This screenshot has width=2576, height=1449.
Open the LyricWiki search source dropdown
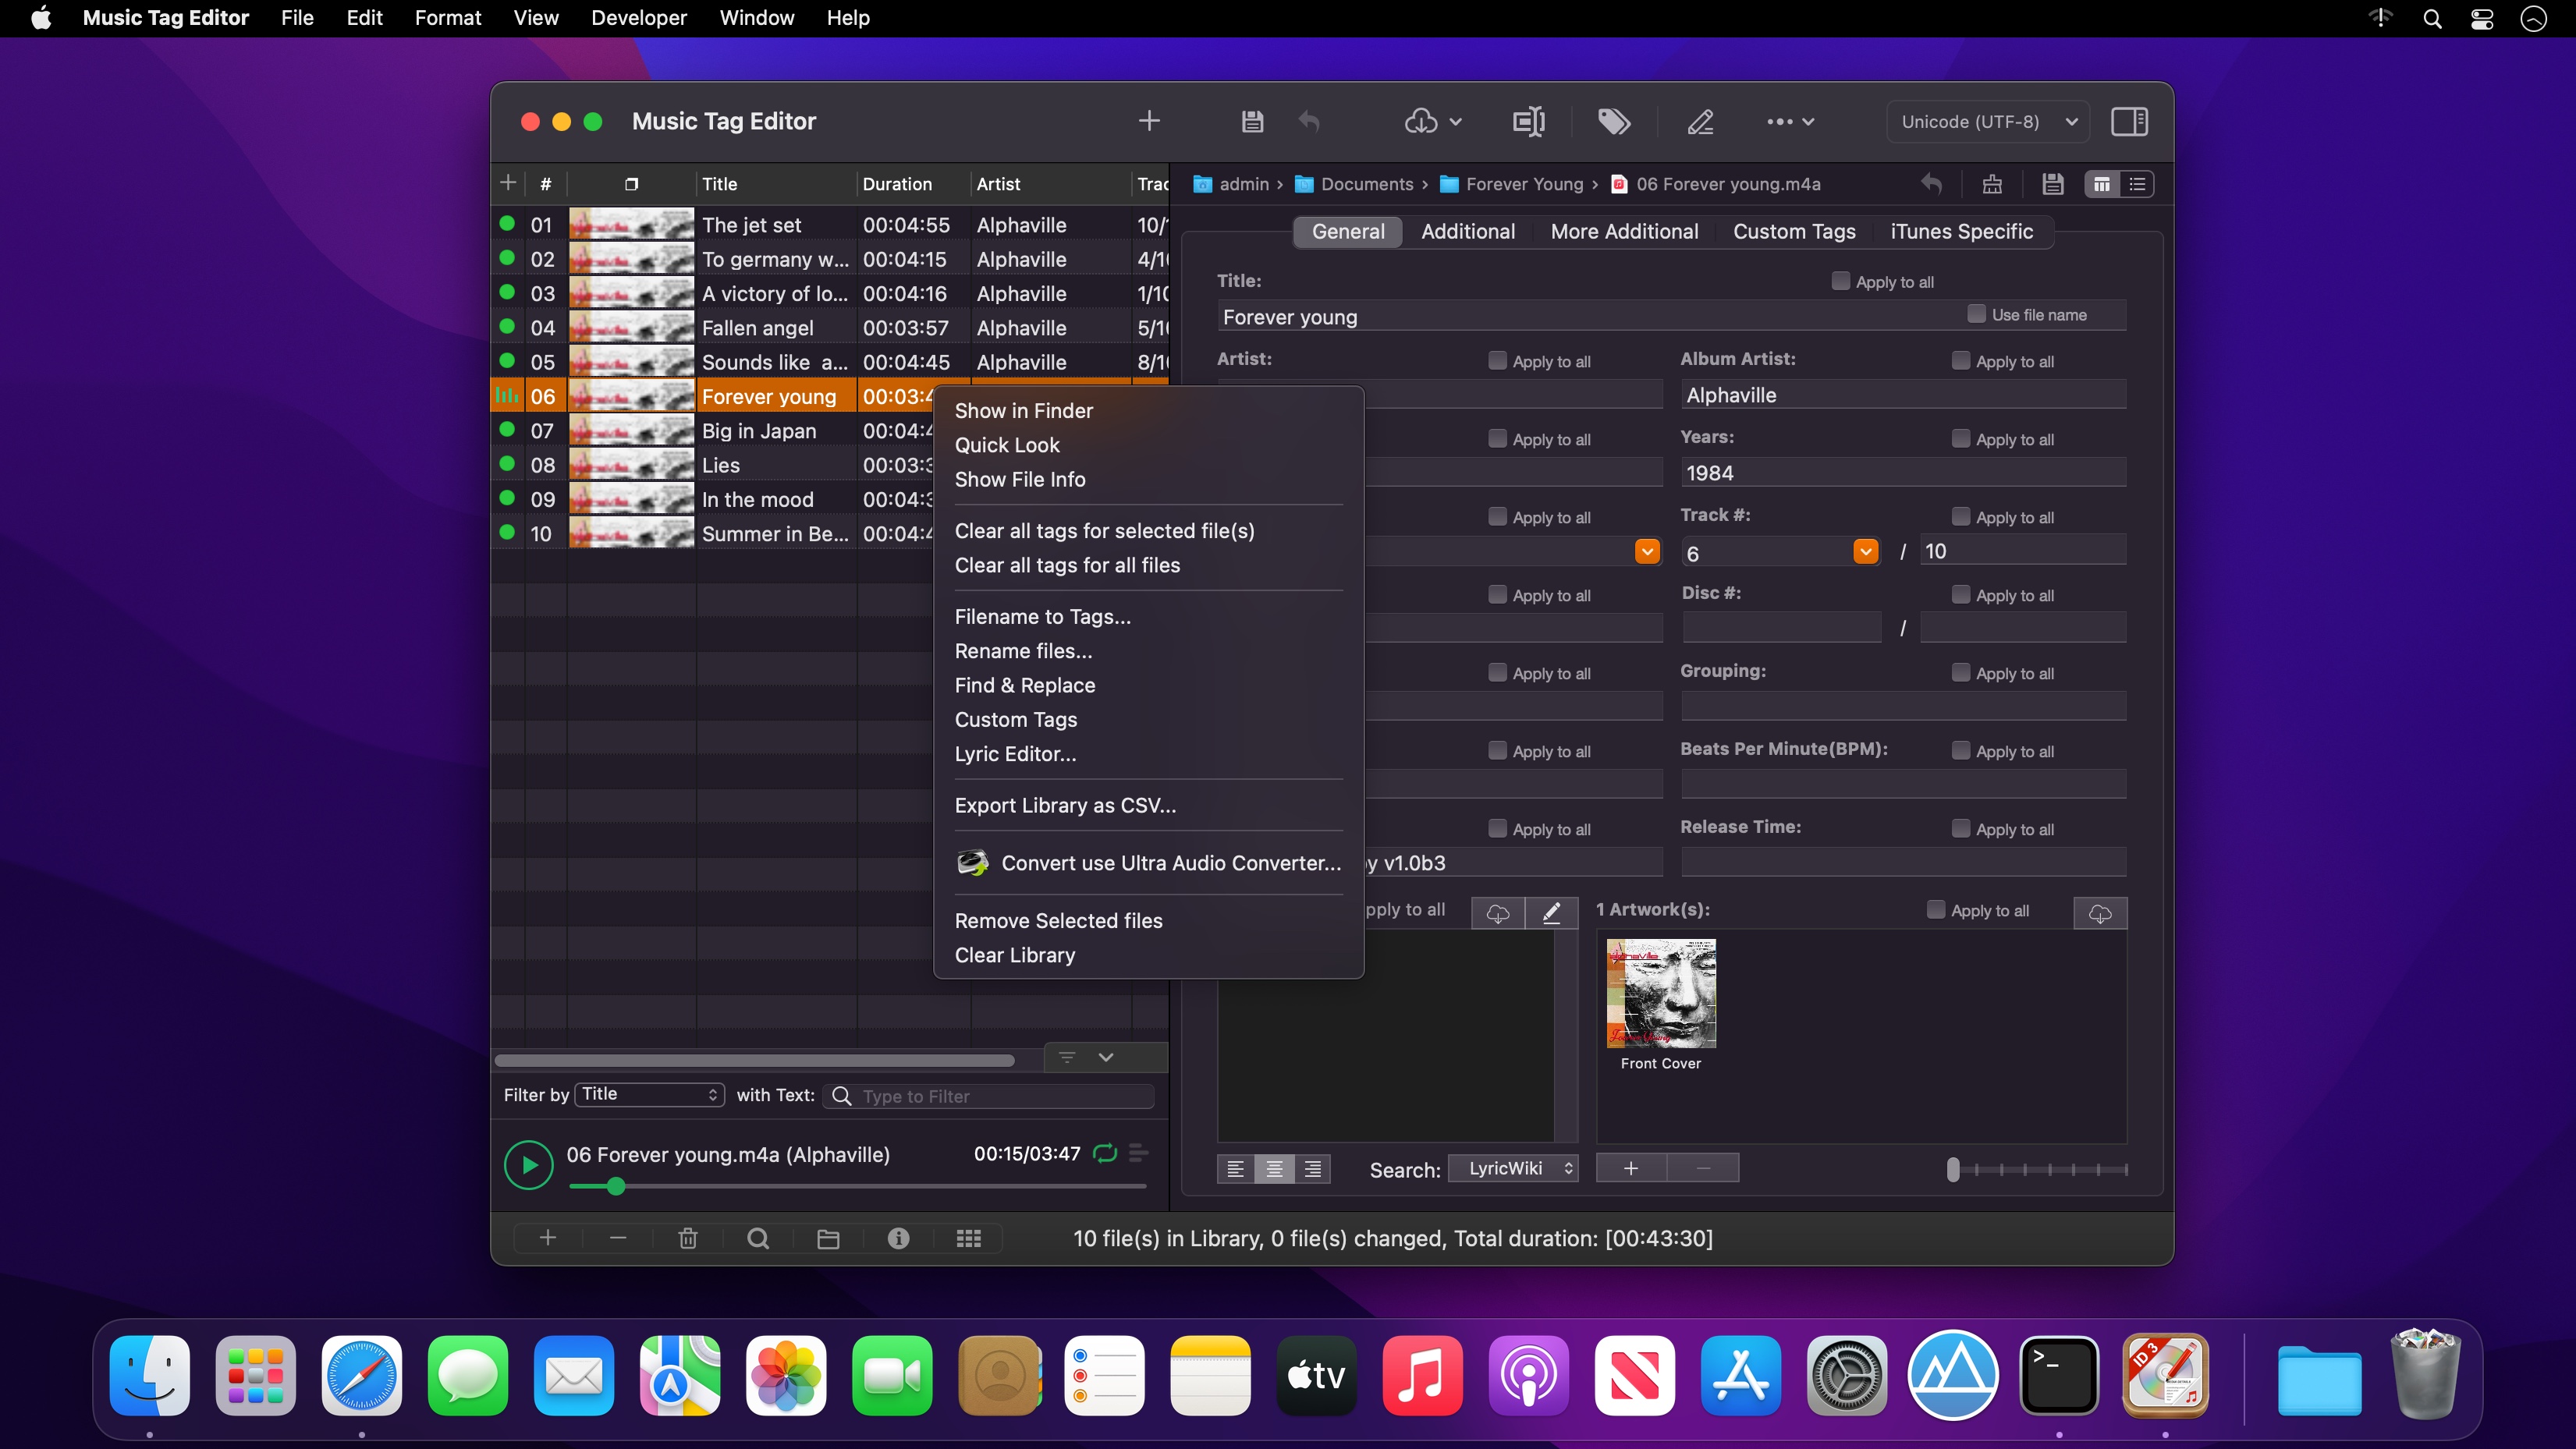pyautogui.click(x=1513, y=1168)
